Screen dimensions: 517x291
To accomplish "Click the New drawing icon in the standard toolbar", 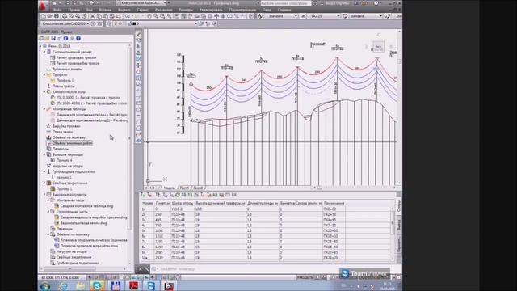I will (x=43, y=16).
